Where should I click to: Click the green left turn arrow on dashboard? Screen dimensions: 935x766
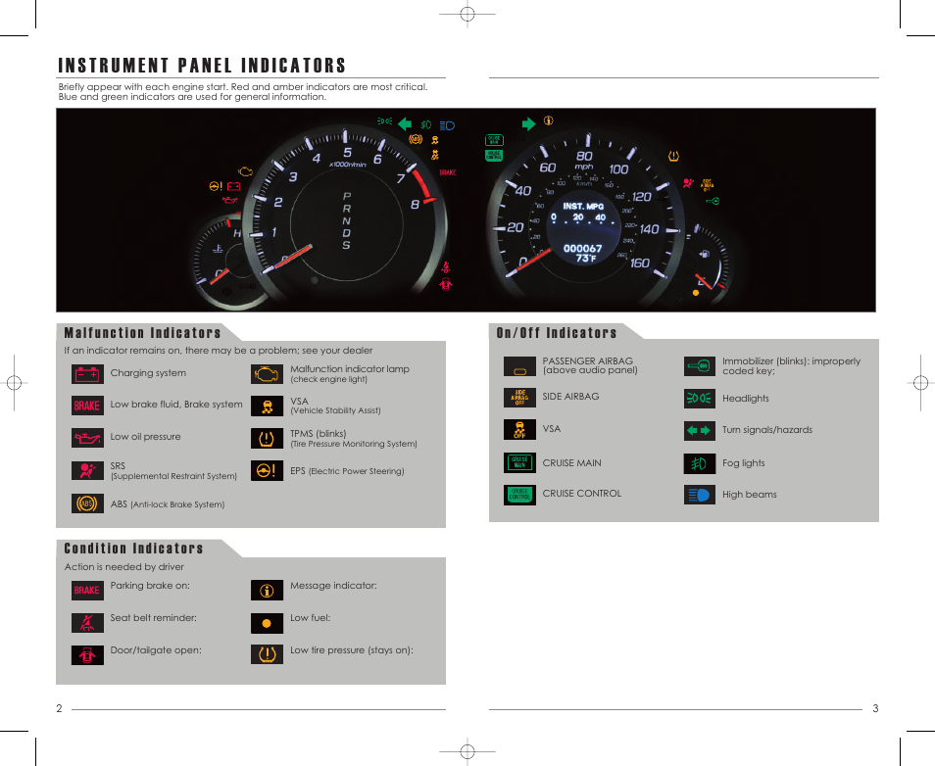coord(405,124)
